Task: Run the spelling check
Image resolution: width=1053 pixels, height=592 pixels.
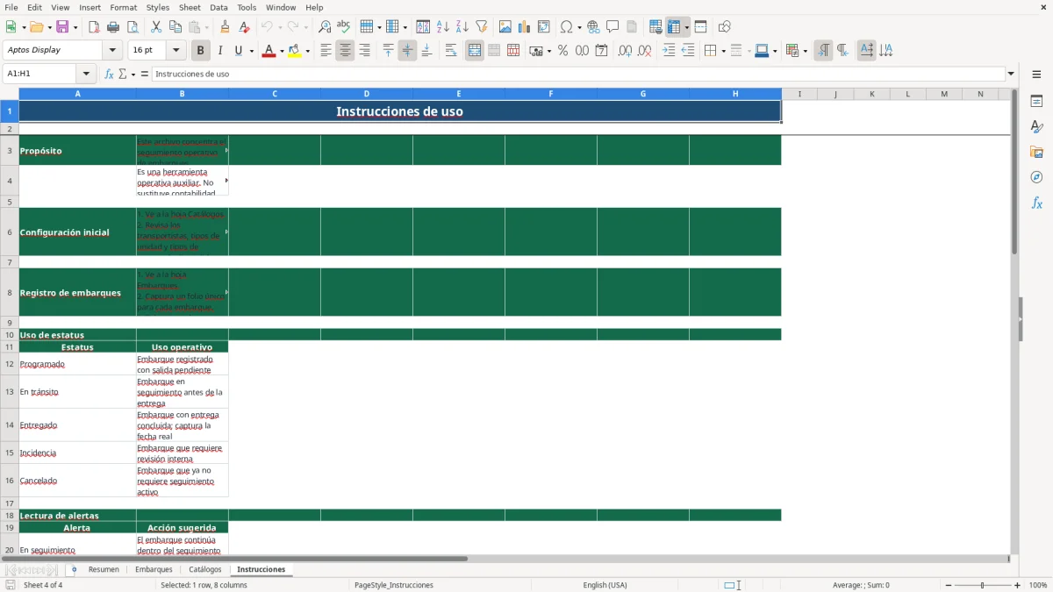Action: 344,27
